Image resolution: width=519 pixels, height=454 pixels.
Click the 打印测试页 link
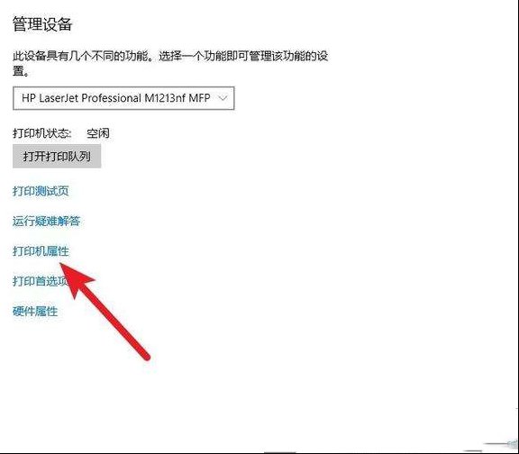coord(41,191)
